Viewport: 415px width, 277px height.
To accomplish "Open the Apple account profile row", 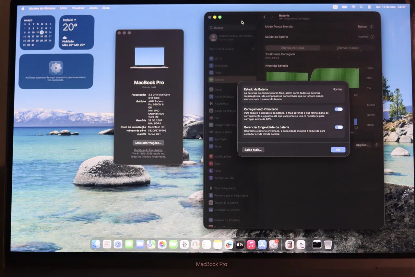I will point(232,38).
